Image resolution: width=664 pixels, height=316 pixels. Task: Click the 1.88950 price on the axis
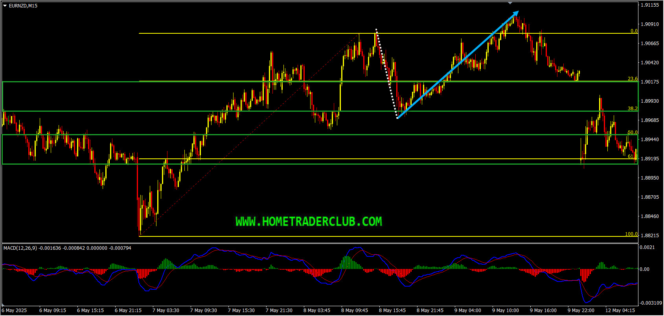click(650, 178)
